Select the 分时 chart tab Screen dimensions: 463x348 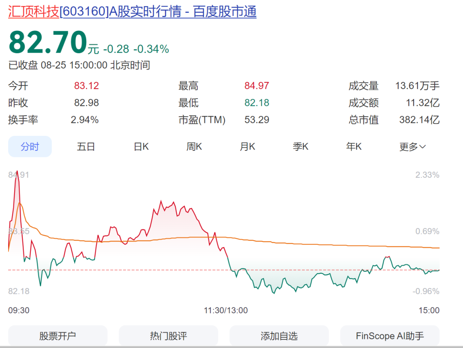[30, 147]
